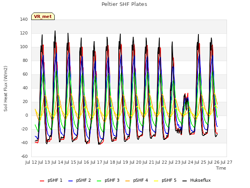Click the -20 y-axis tick label

tap(24, 129)
